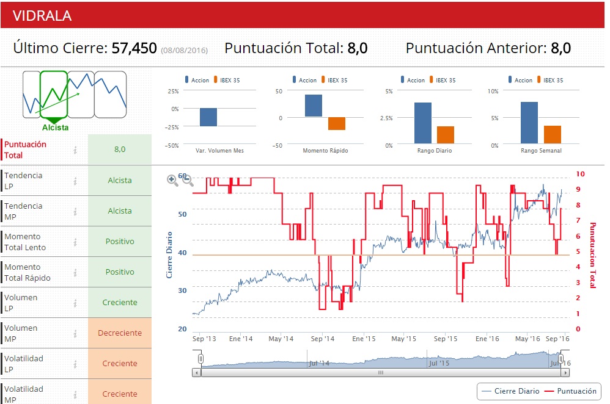This screenshot has height=404, width=610.
Task: Click blue Accion bar in Rango Semanal
Action: pyautogui.click(x=529, y=123)
